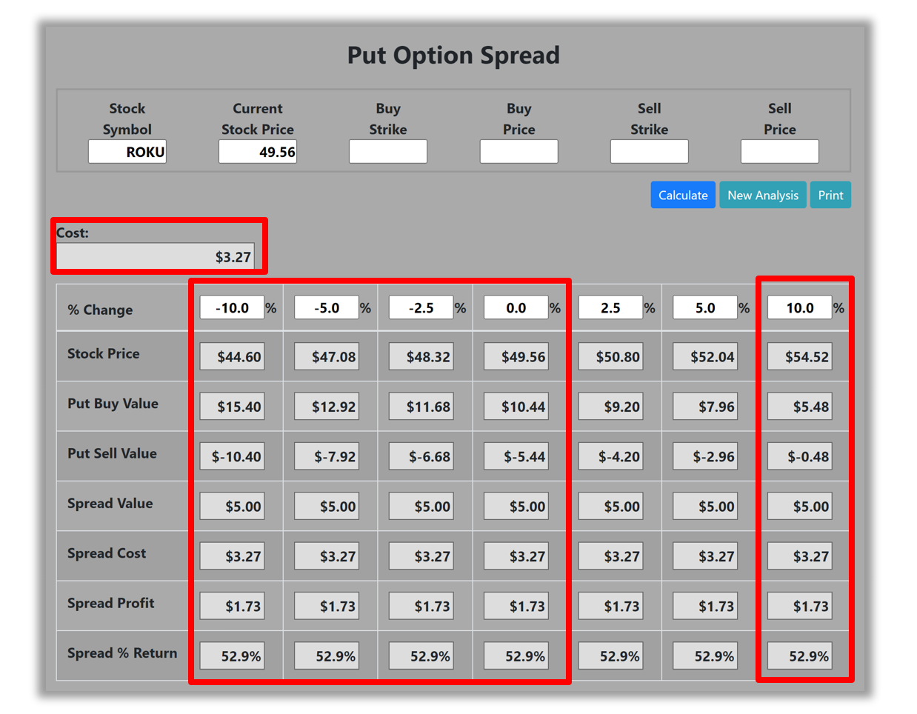Click the Current Stock Price input
The width and height of the screenshot is (917, 714).
(x=258, y=152)
